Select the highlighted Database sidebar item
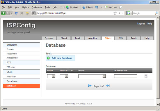Screen dimensions: 160x111 (x=21, y=86)
